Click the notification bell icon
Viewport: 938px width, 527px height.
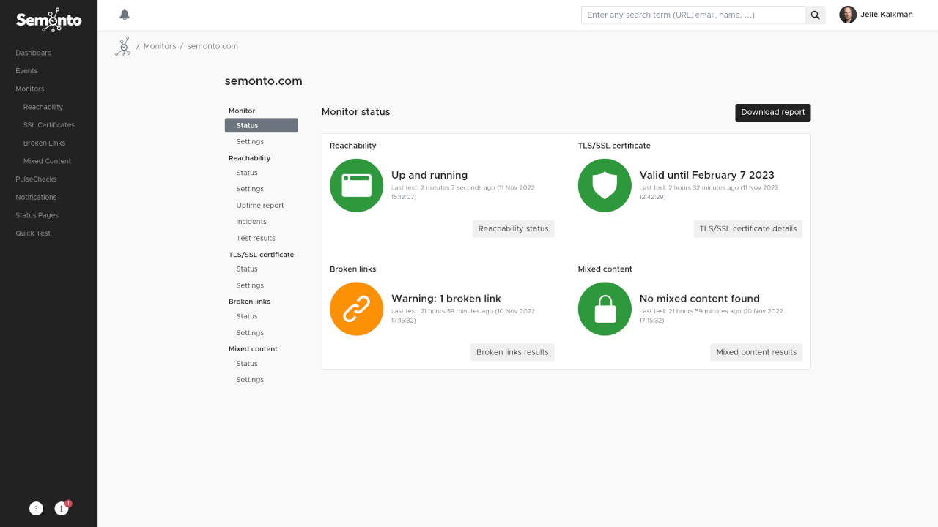(x=125, y=15)
